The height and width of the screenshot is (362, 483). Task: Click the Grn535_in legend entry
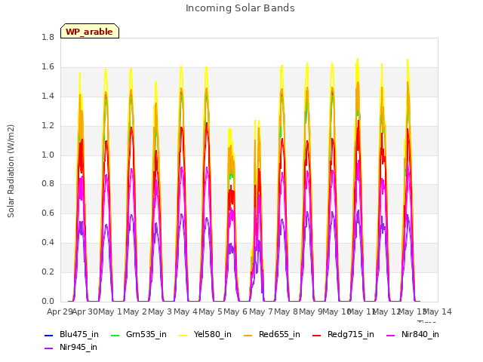click(x=139, y=335)
